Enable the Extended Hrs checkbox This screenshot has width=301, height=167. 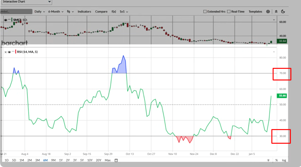pyautogui.click(x=205, y=11)
